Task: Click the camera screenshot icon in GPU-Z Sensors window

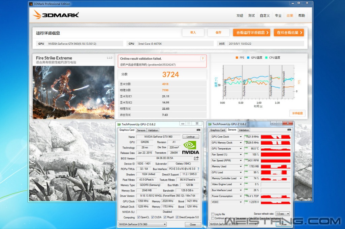Action: point(289,130)
